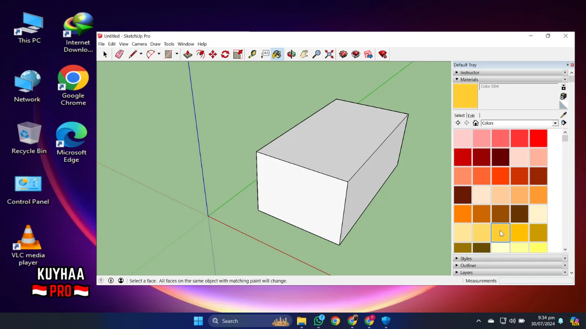The height and width of the screenshot is (329, 586).
Task: Open the Details arrow menu in Materials
Action: click(564, 123)
